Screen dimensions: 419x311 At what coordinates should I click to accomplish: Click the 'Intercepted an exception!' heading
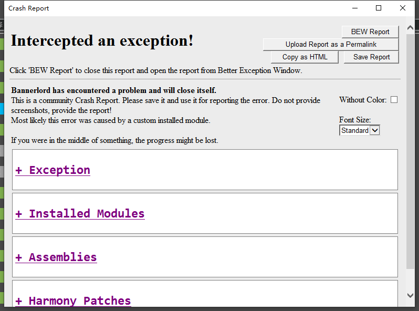(102, 41)
